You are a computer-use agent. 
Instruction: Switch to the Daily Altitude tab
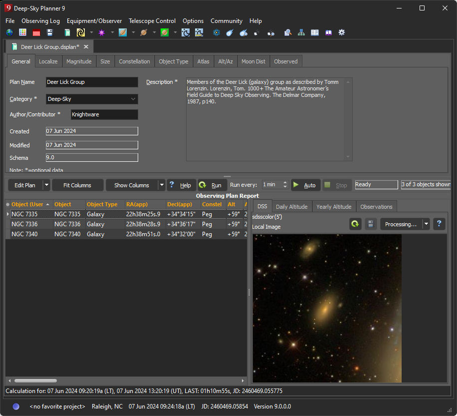click(x=292, y=207)
